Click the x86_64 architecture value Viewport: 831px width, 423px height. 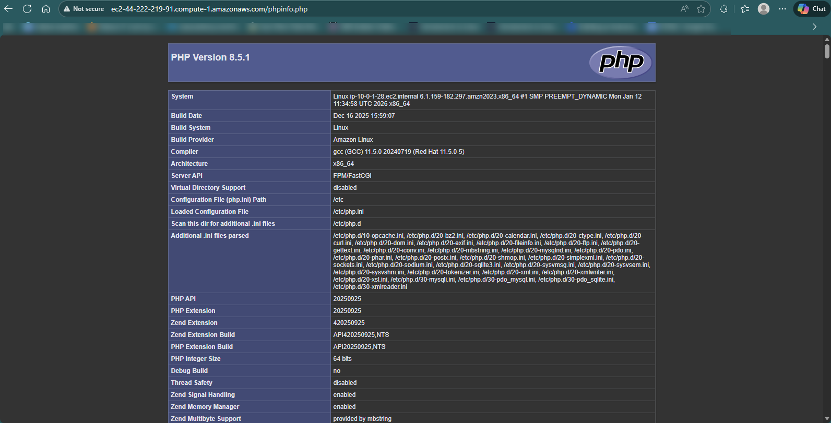343,164
